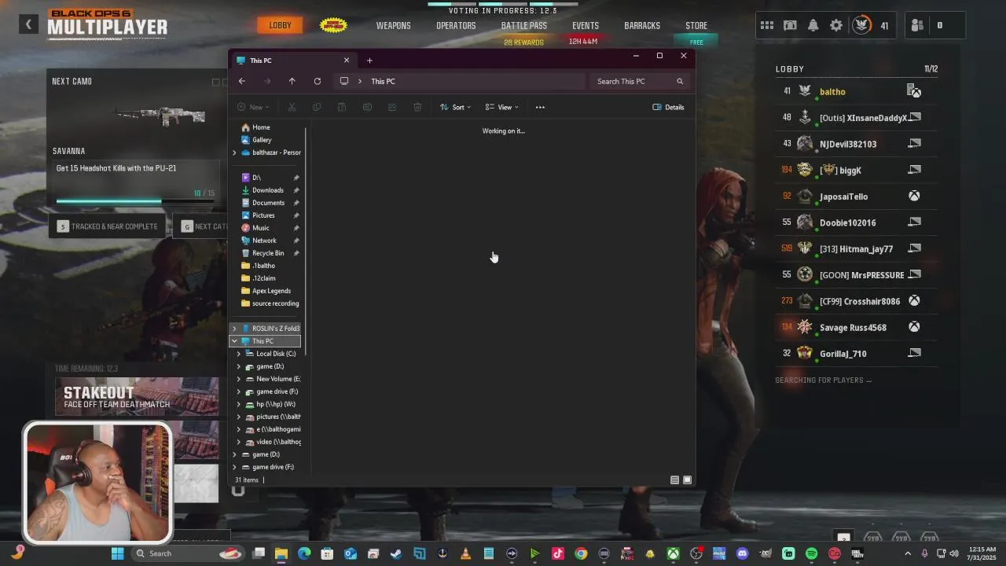Go back in File Explorer navigation
The height and width of the screenshot is (566, 1006).
[x=242, y=81]
